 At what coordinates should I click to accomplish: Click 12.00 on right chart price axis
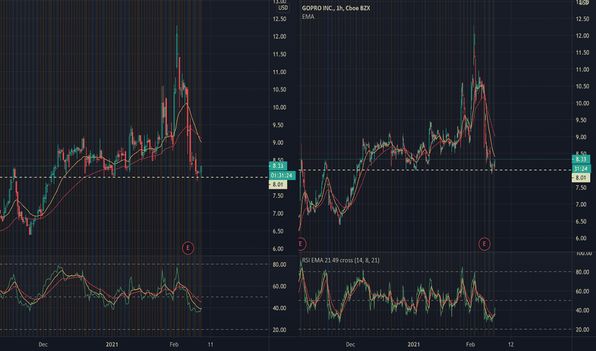click(583, 36)
